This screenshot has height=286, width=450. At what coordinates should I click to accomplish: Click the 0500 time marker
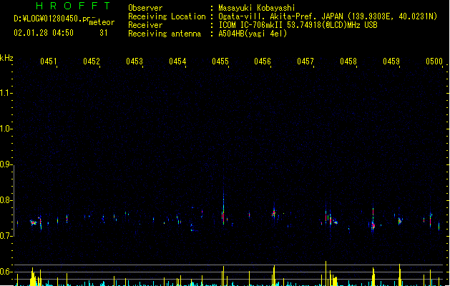[x=434, y=61]
